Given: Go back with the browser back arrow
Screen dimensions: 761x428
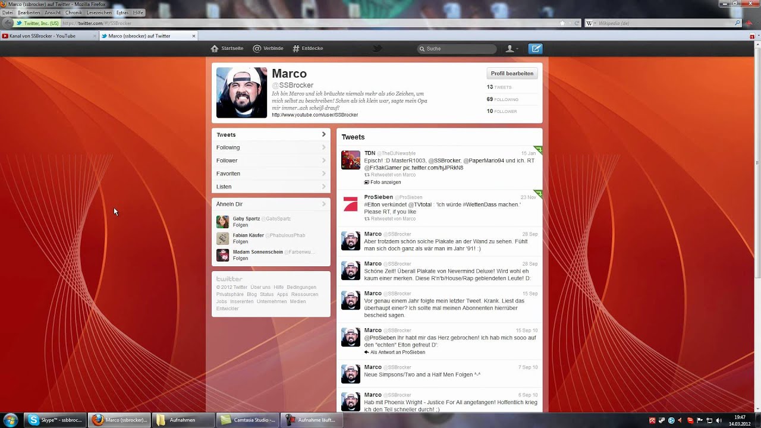Looking at the screenshot, I should 8,23.
